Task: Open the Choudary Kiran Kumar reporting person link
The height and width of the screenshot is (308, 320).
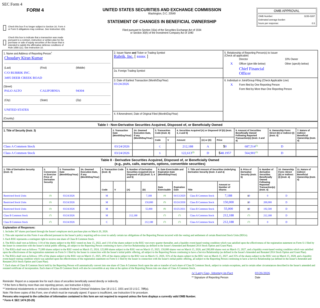Action: (24, 58)
